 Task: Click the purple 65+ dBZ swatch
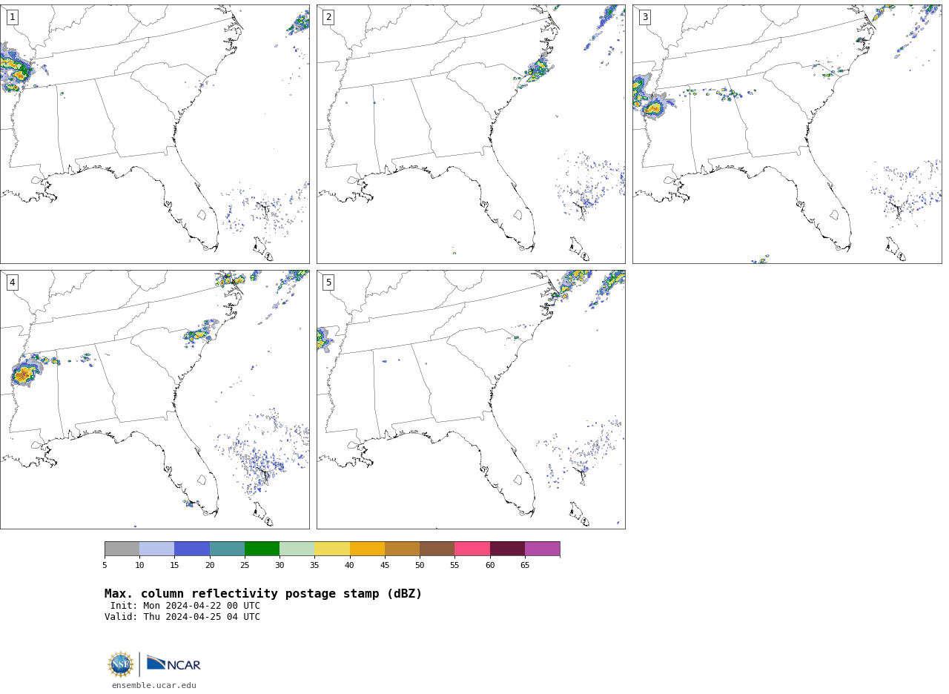542,549
